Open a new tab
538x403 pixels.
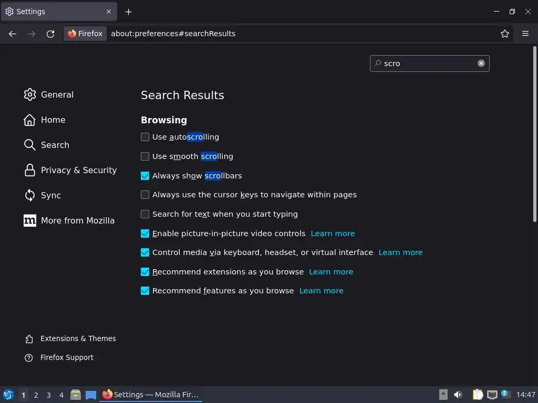(128, 12)
